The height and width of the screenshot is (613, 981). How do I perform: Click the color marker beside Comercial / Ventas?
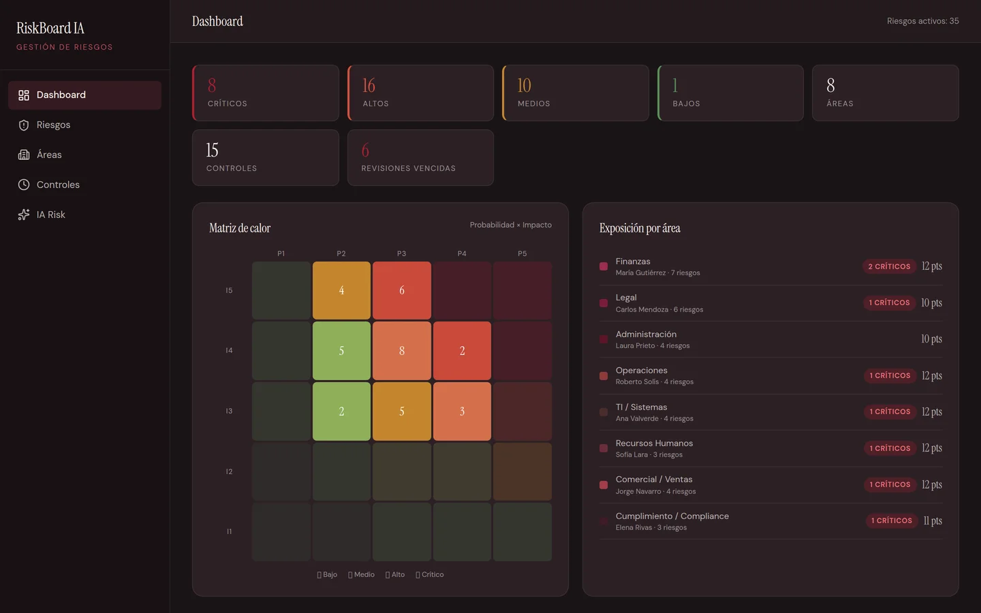(x=604, y=485)
